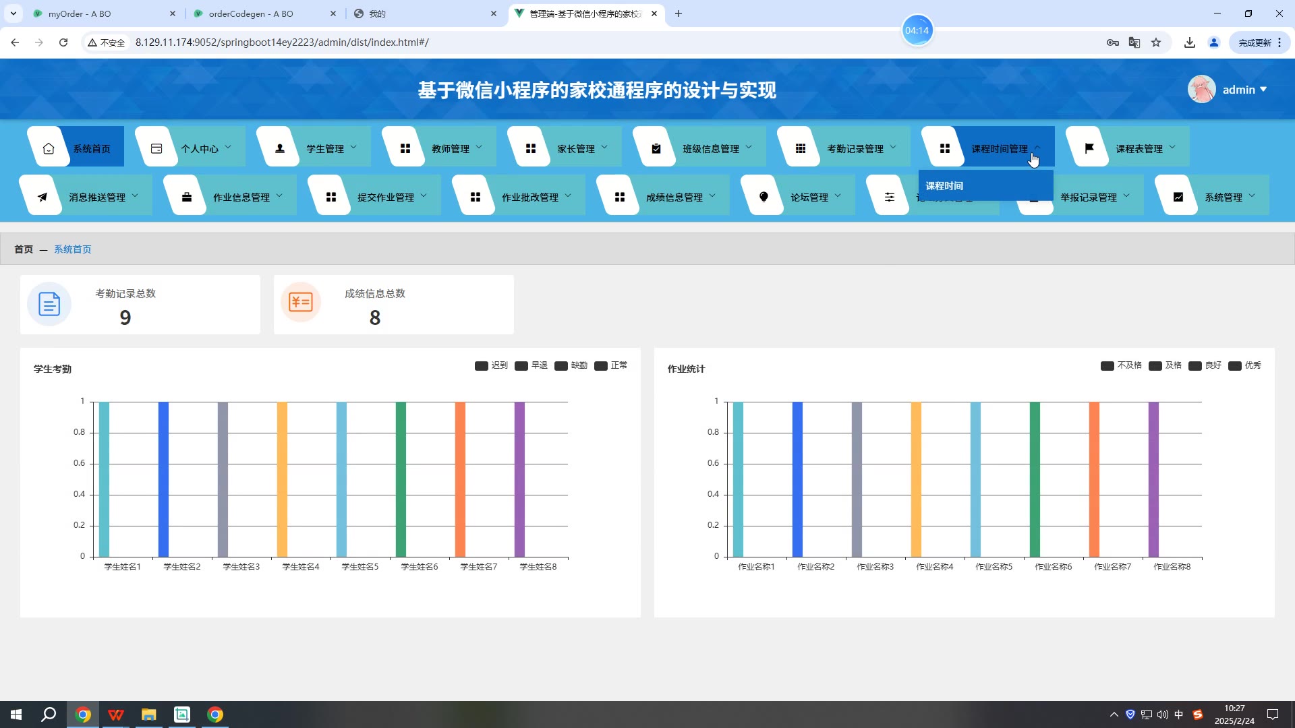Select 课程时间 submenu item
The height and width of the screenshot is (728, 1295).
tap(944, 186)
